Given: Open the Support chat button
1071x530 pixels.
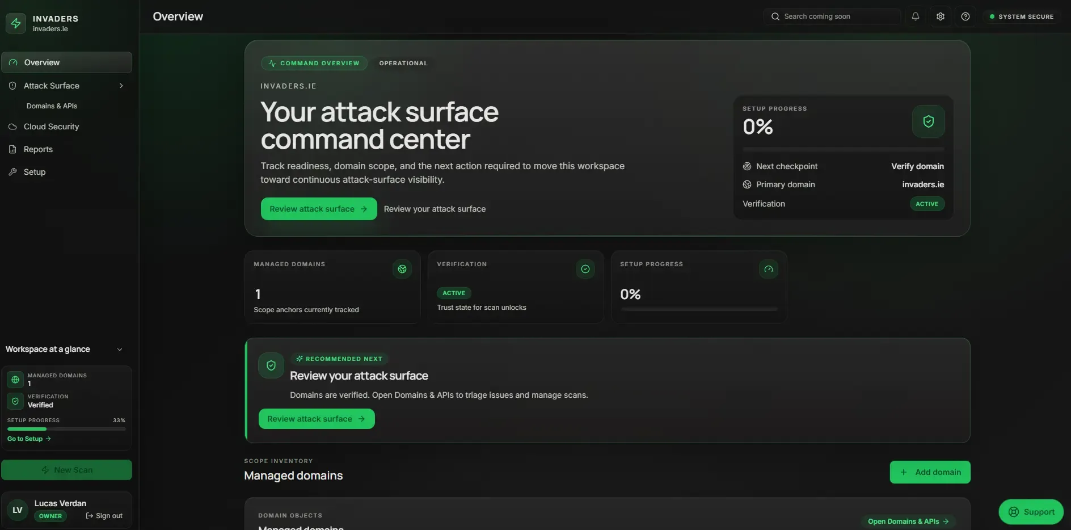Looking at the screenshot, I should click(x=1031, y=512).
